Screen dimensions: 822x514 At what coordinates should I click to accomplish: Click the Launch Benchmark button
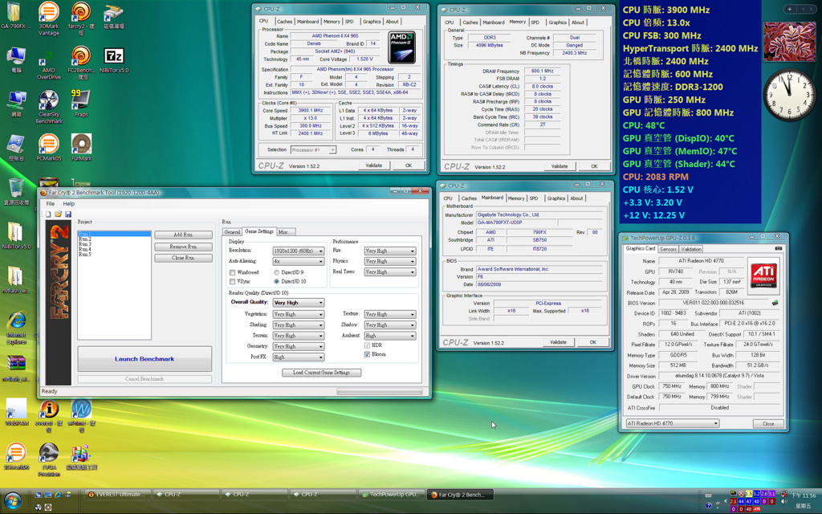tap(144, 359)
